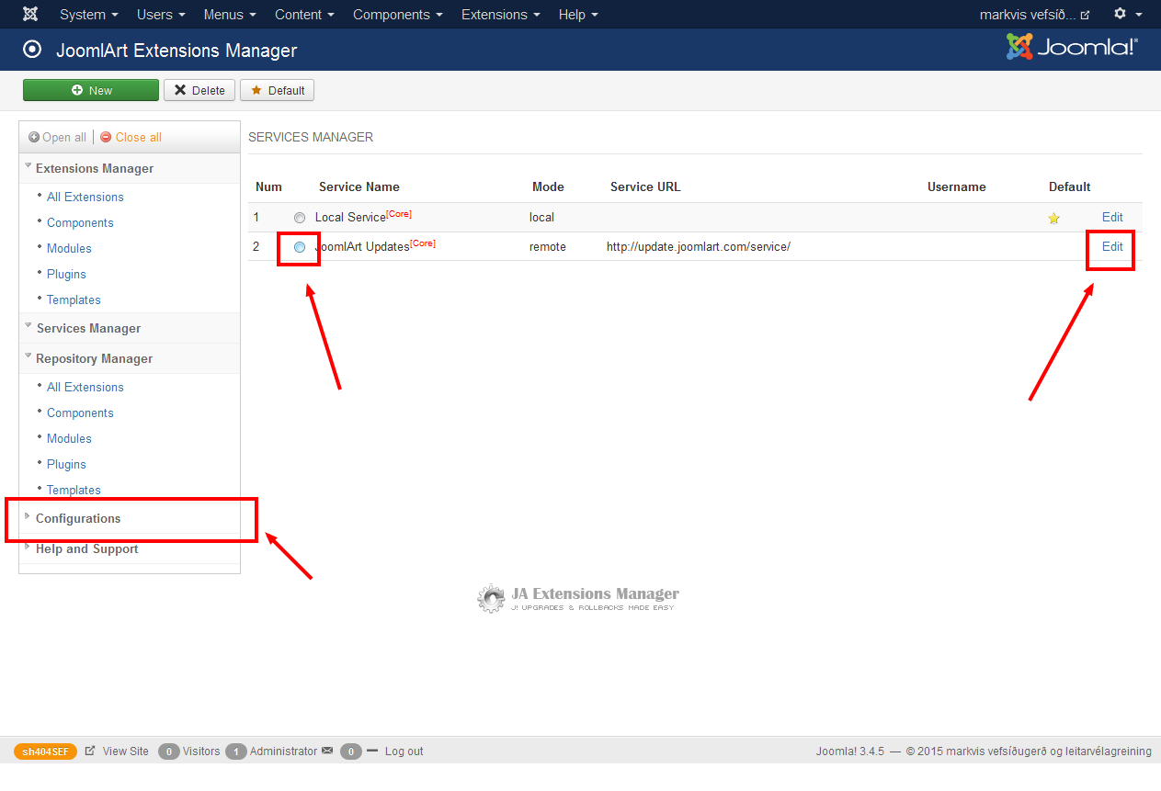Image resolution: width=1161 pixels, height=791 pixels.
Task: Click the Username column header
Action: pyautogui.click(x=956, y=186)
